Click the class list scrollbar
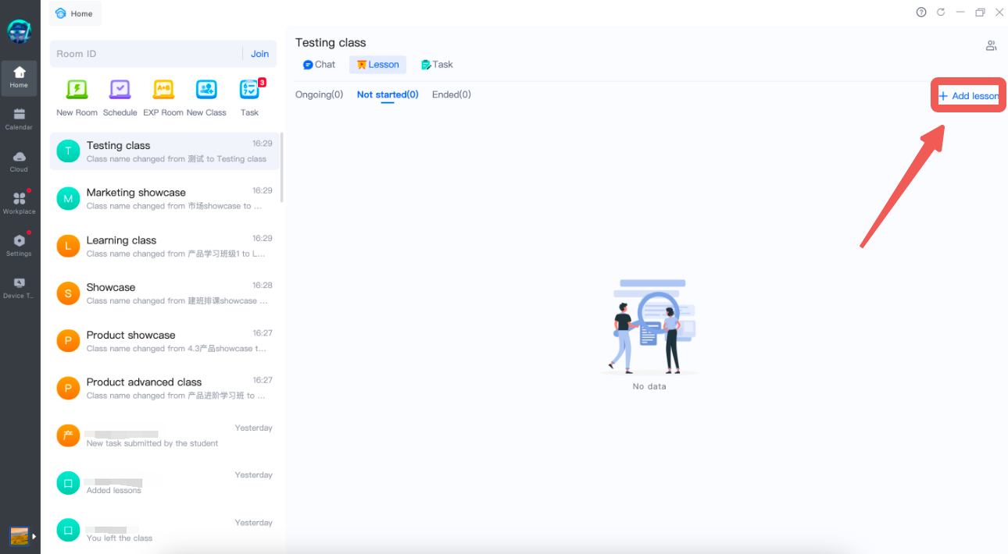The width and height of the screenshot is (1008, 554). 281,167
